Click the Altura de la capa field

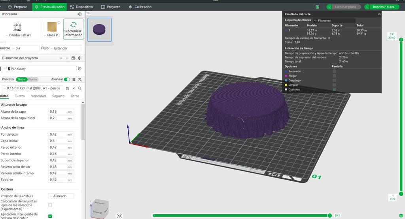click(61, 111)
